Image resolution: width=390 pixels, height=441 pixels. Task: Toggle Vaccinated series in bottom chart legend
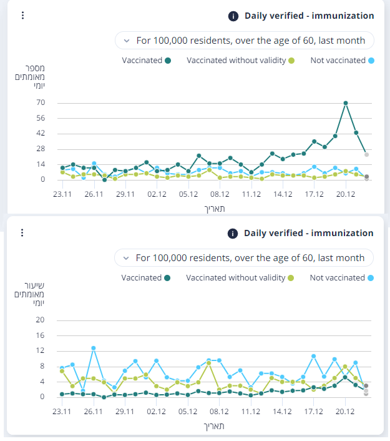[146, 278]
